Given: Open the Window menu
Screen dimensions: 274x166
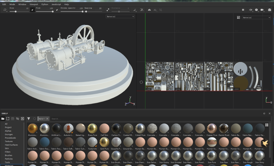Looking at the screenshot, I should 22,4.
